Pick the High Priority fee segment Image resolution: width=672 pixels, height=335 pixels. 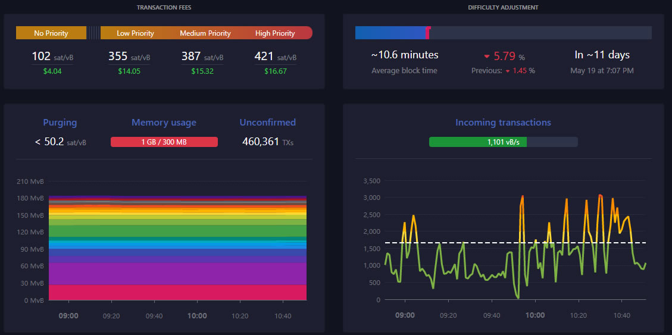(275, 33)
